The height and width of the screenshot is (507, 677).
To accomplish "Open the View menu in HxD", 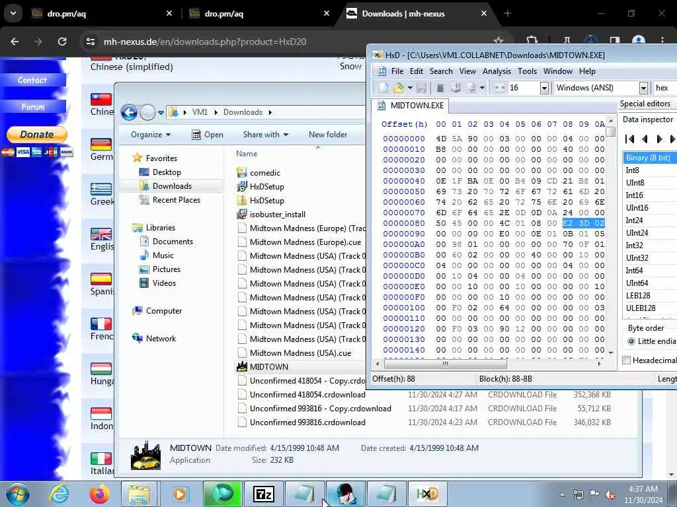I will 467,71.
